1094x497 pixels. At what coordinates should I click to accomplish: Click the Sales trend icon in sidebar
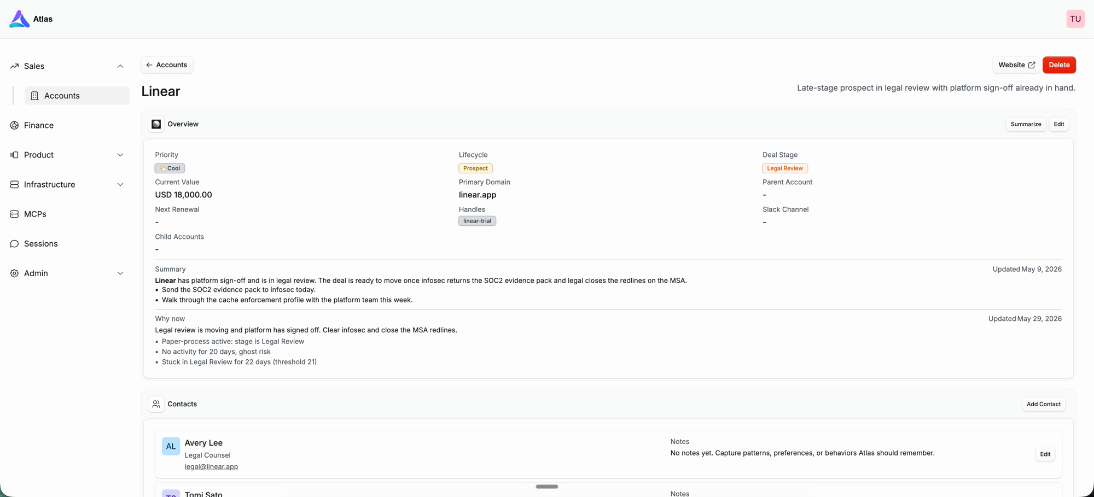pyautogui.click(x=14, y=66)
